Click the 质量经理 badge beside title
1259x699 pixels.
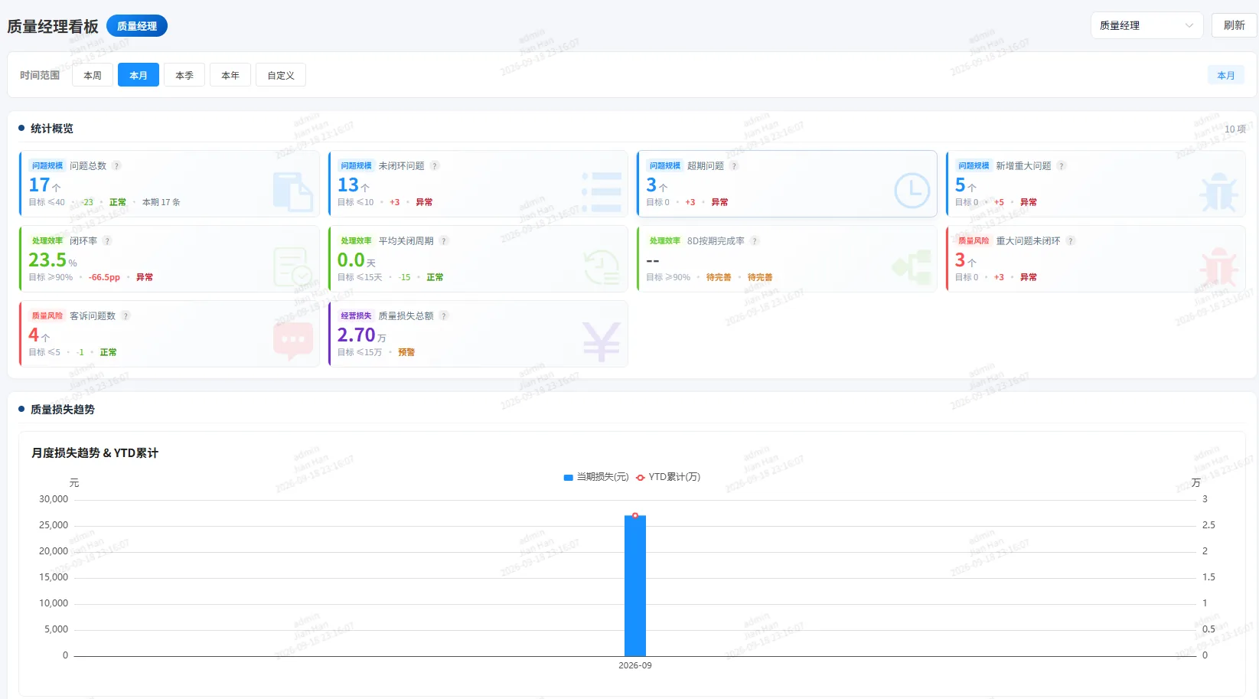tap(137, 26)
